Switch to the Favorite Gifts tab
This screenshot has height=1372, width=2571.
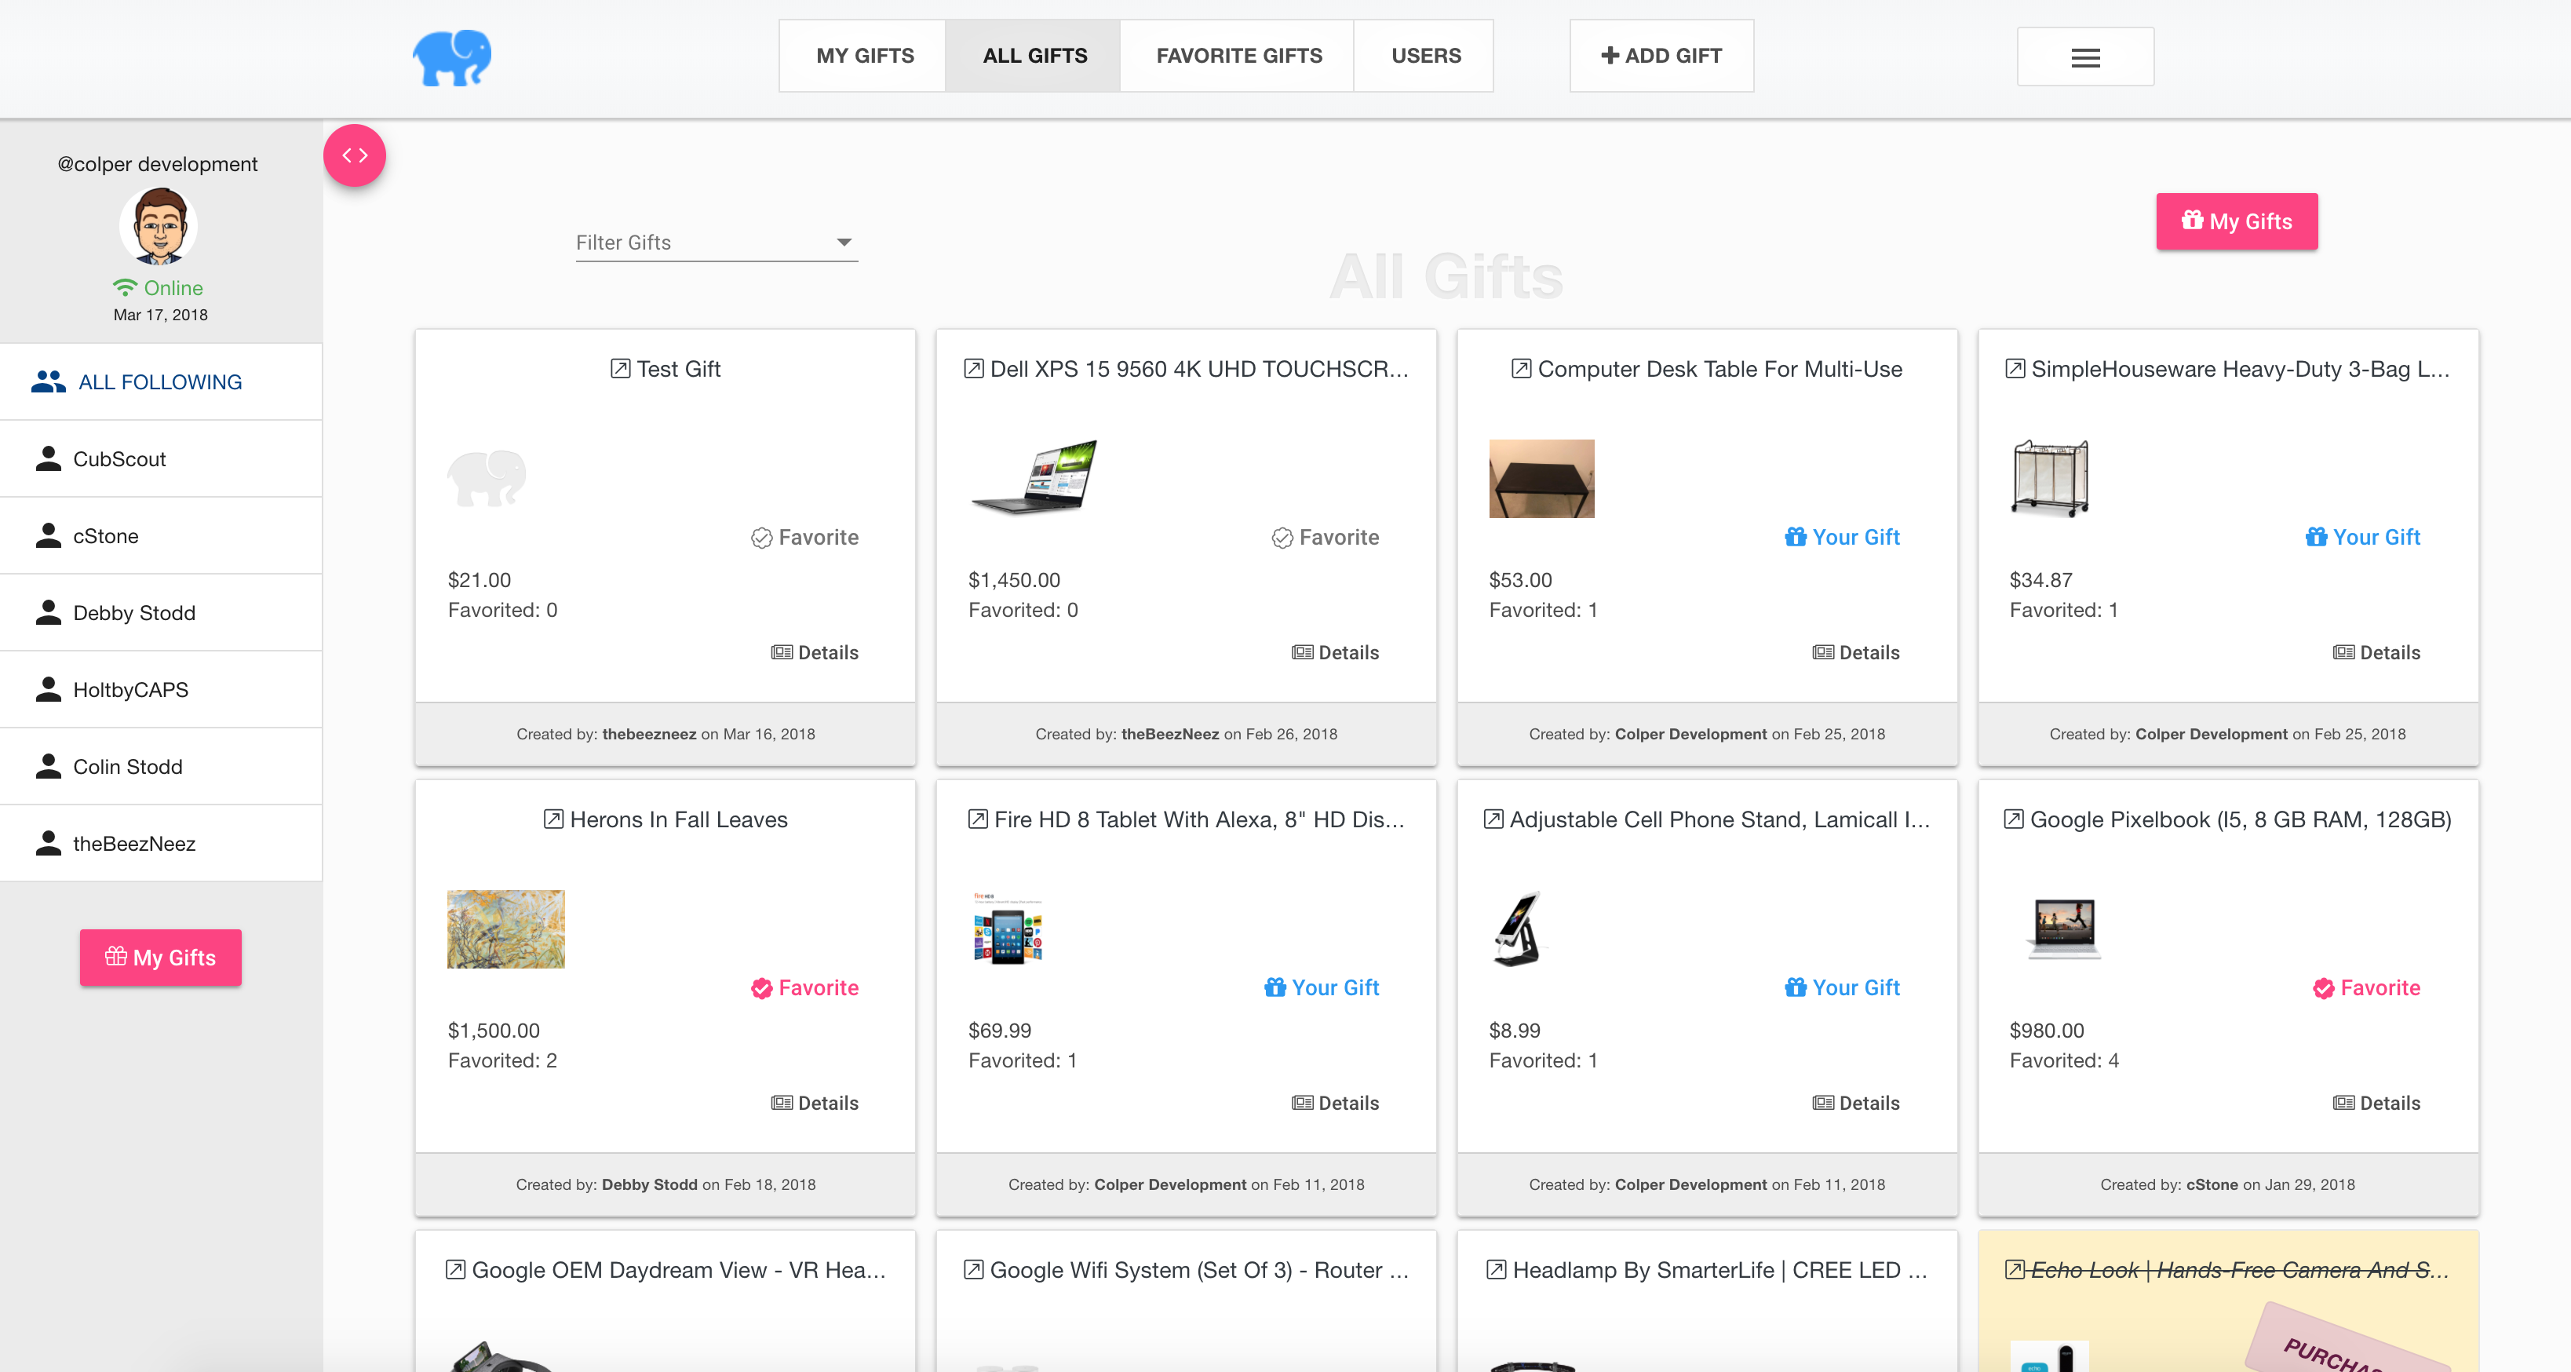(x=1238, y=56)
